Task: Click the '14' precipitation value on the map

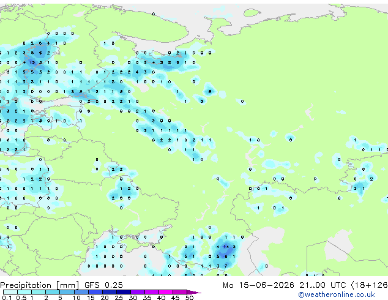Action: pyautogui.click(x=226, y=247)
